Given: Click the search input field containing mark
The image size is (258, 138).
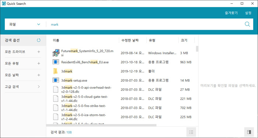Looking at the screenshot, I should pyautogui.click(x=145, y=24).
